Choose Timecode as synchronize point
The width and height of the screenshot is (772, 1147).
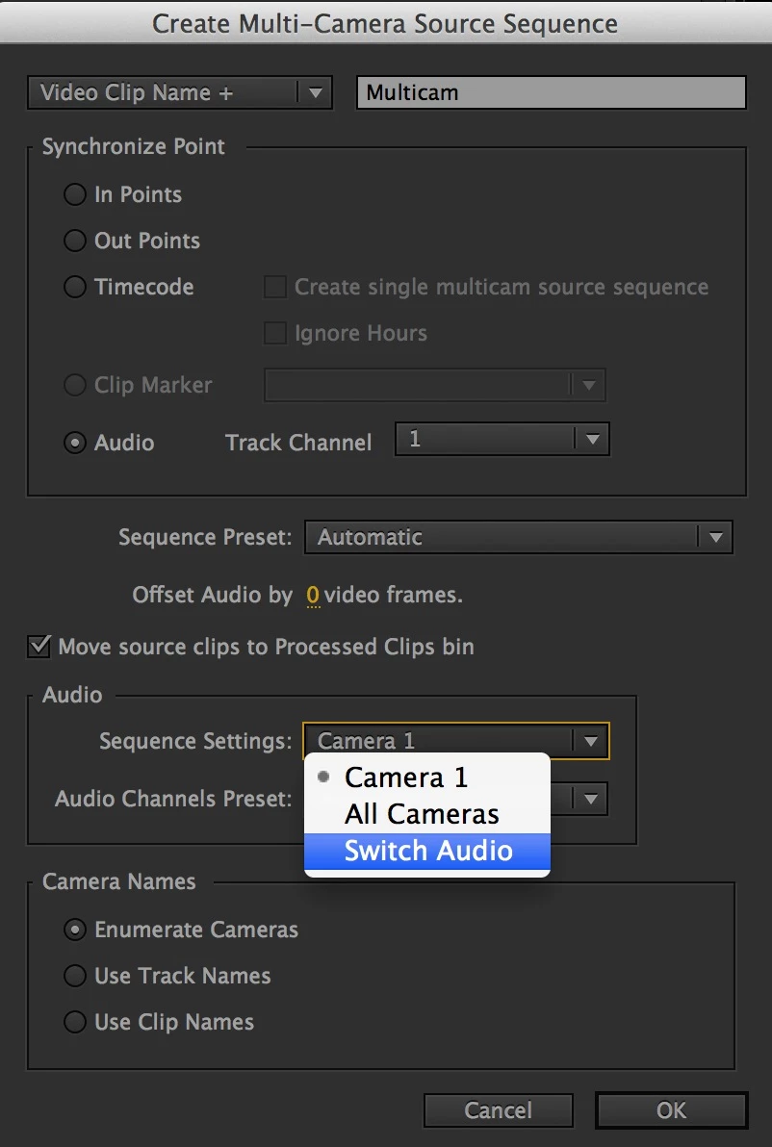[x=75, y=287]
